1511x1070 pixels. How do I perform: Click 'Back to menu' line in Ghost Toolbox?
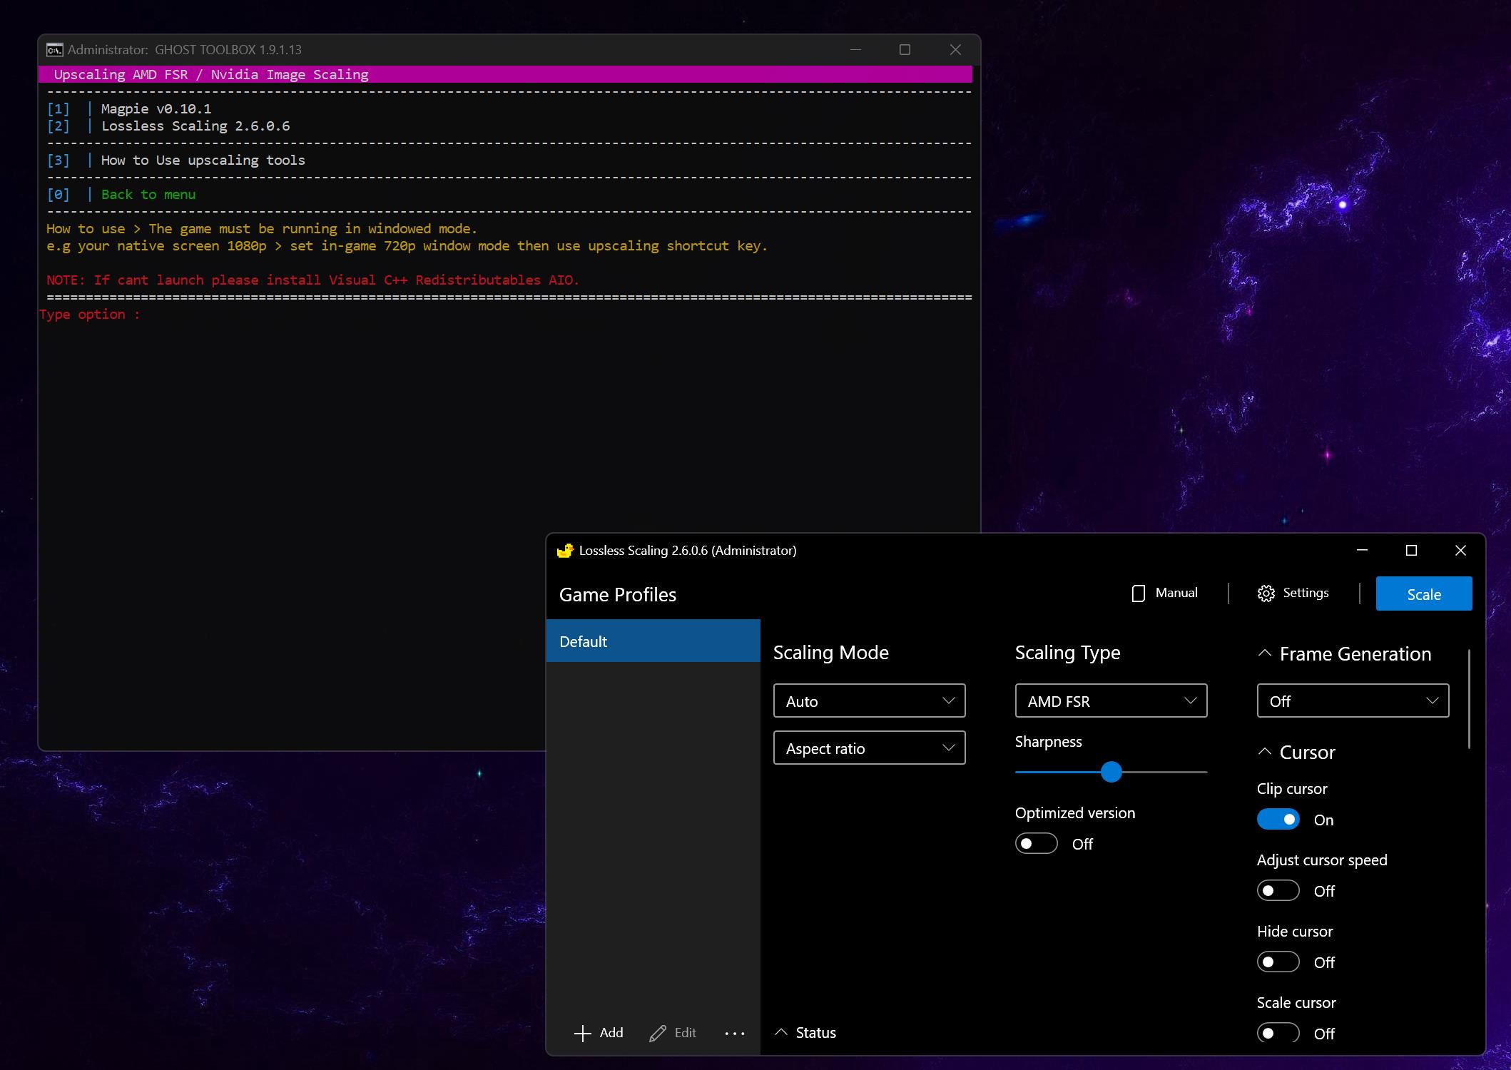(x=148, y=195)
